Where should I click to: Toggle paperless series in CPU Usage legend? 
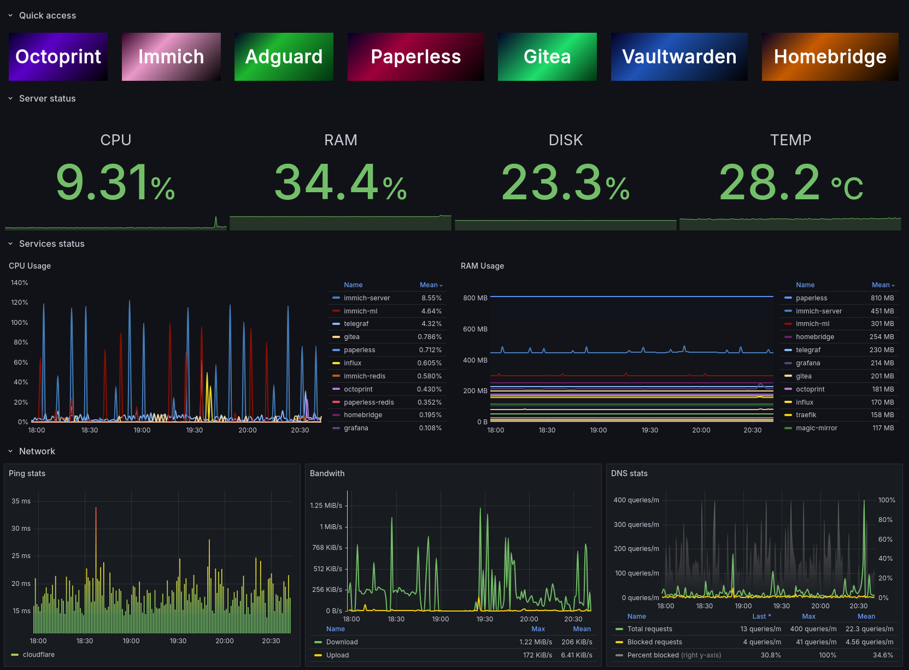(x=359, y=350)
